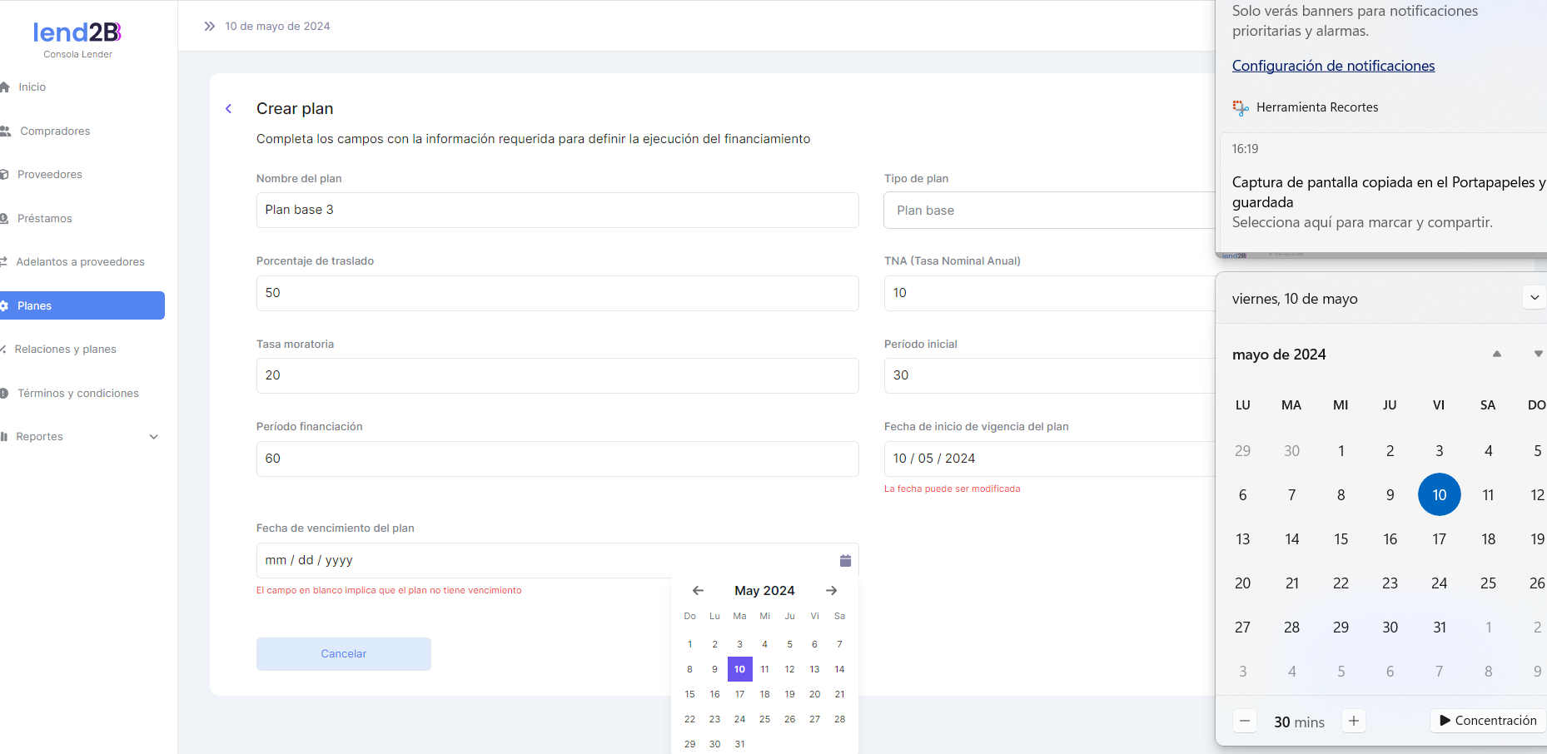Select Relaciones y planes in the sidebar
The image size is (1547, 754).
65,350
